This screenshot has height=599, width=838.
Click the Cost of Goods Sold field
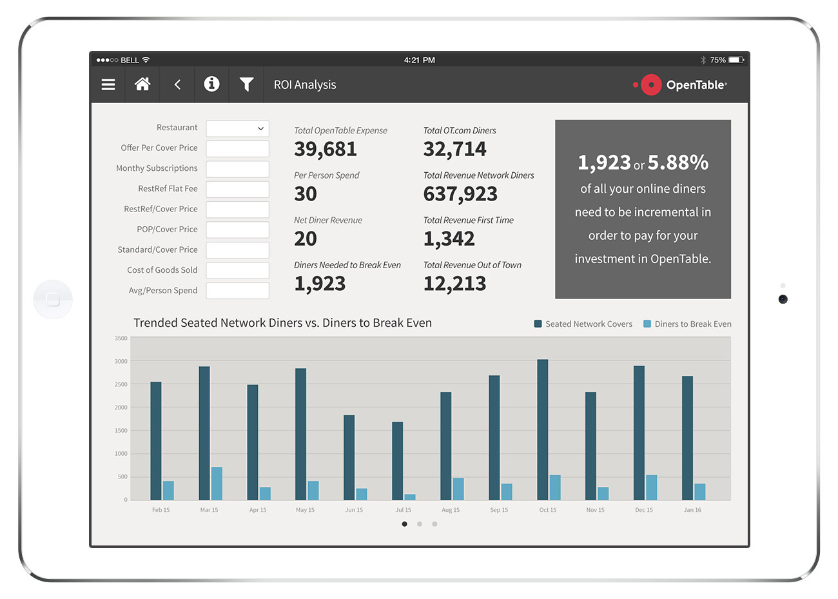237,270
